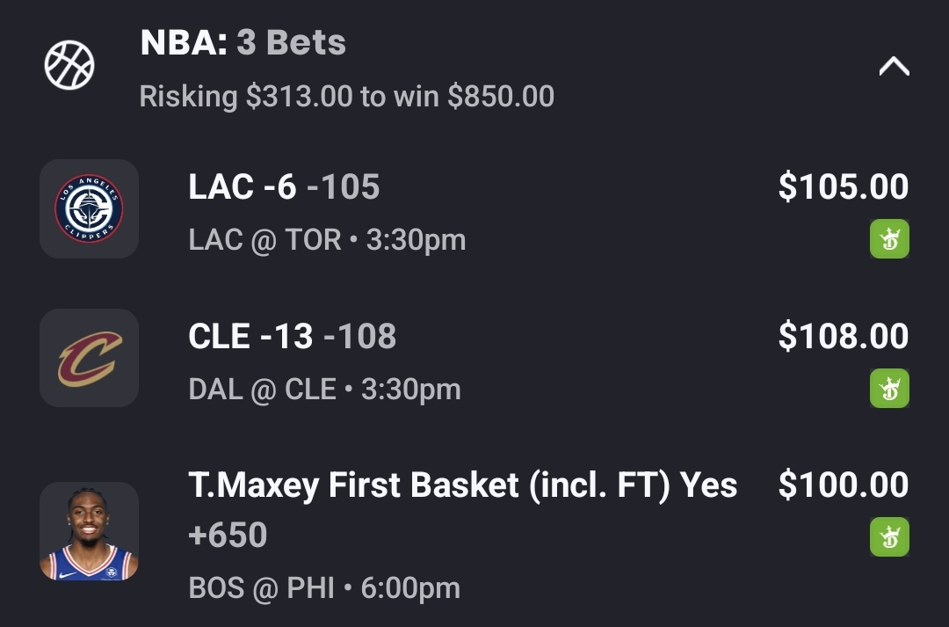
Task: Select the NBA: 3 Bets header
Action: coord(243,42)
